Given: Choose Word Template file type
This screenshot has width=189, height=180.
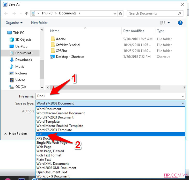Looking at the screenshot, I should (x=111, y=122).
